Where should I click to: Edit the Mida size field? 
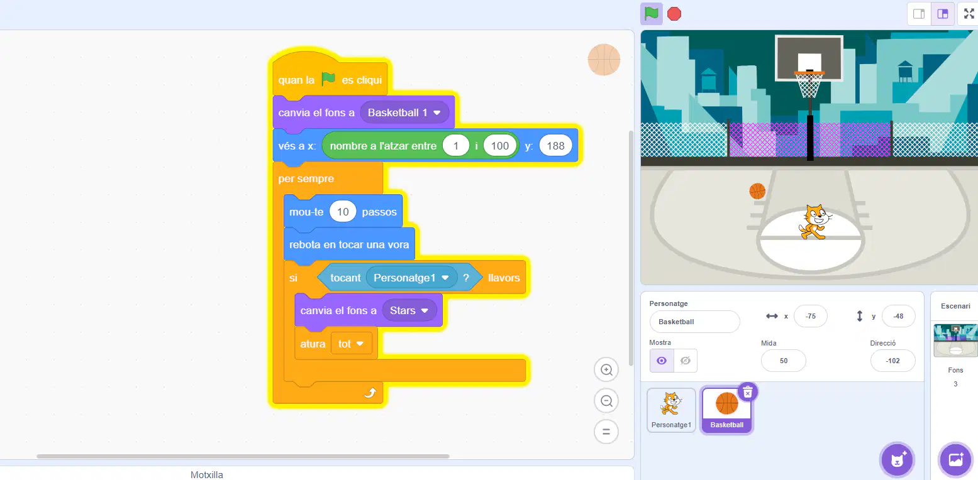tap(784, 361)
